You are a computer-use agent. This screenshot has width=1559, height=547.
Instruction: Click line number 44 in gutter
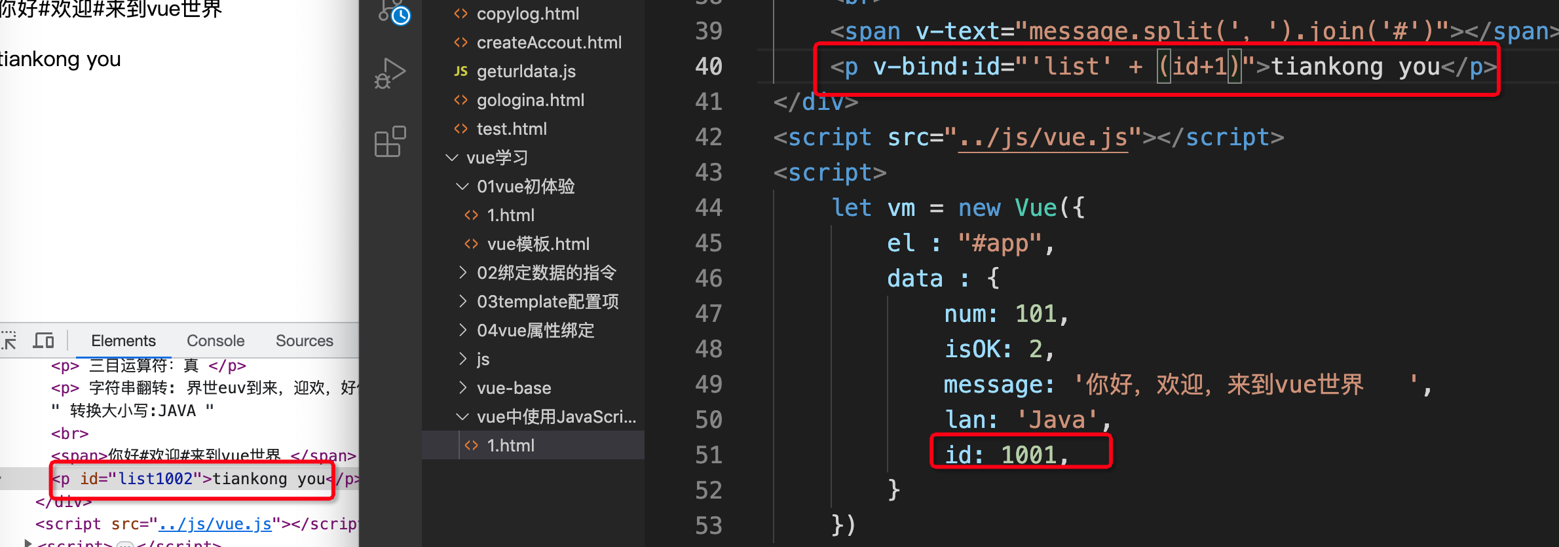[708, 208]
